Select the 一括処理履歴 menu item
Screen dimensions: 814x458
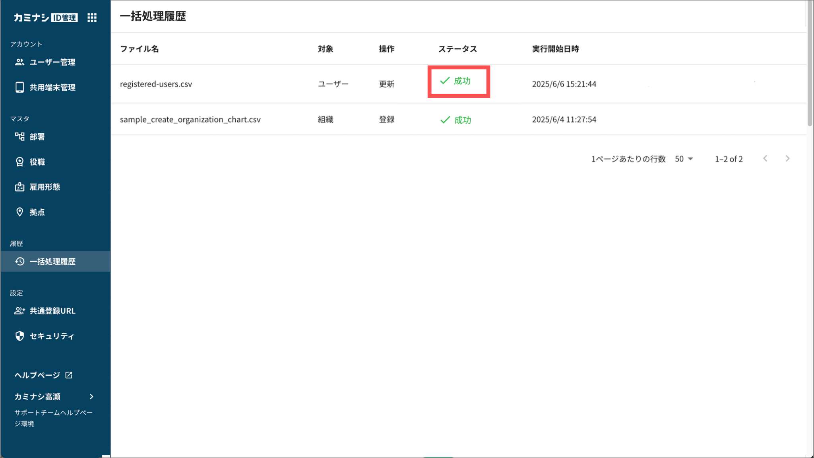click(x=52, y=261)
